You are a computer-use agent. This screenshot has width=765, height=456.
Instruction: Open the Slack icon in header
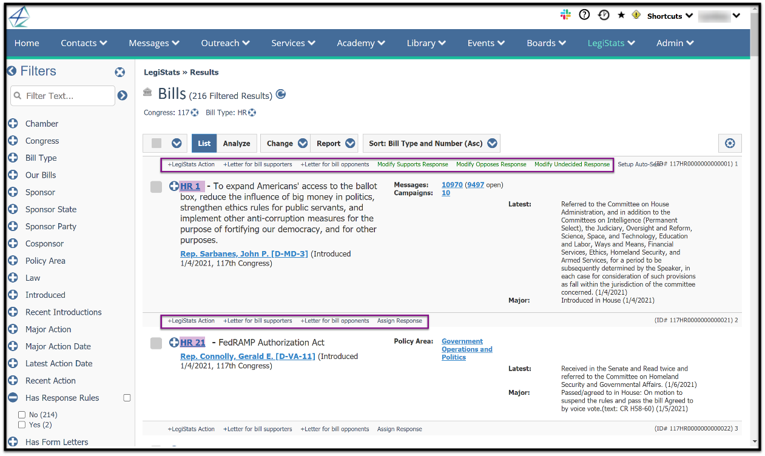pyautogui.click(x=565, y=15)
